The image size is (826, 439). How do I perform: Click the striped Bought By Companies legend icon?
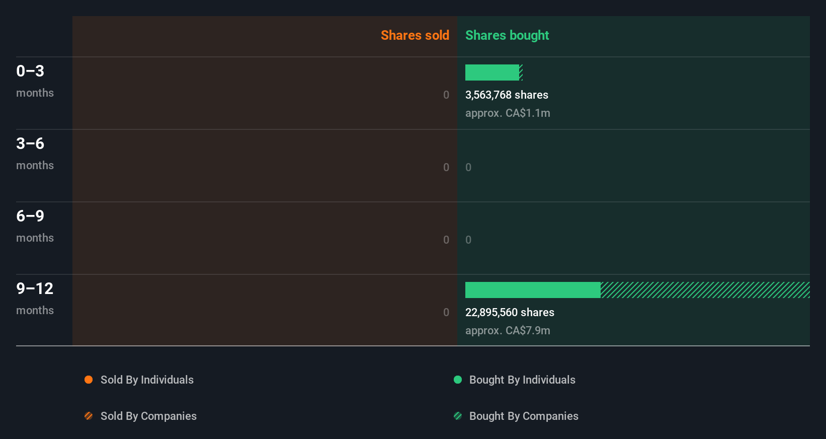(x=458, y=416)
